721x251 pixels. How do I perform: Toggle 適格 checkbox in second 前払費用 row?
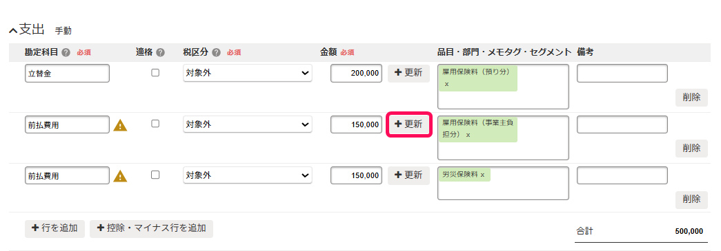[155, 124]
